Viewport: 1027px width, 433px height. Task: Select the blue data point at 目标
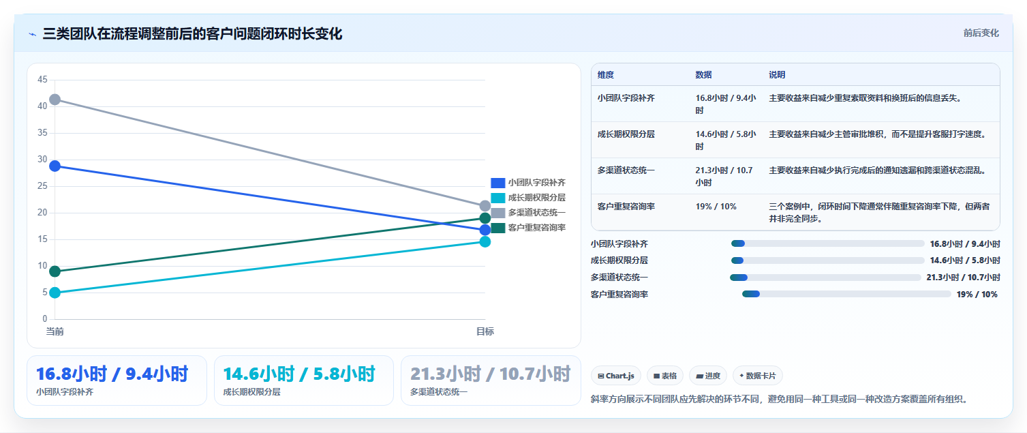coord(485,230)
